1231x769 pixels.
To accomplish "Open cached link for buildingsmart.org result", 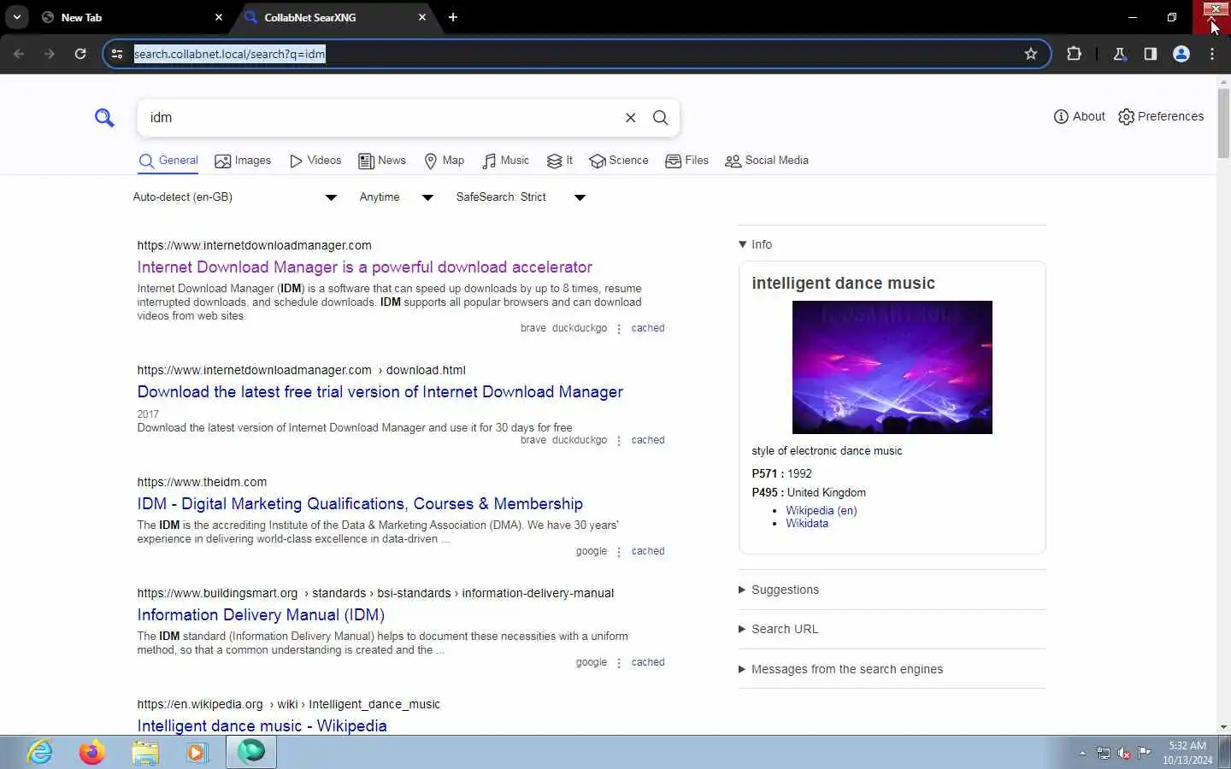I will tap(648, 662).
